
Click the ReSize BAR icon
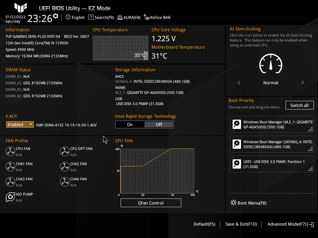pos(147,17)
